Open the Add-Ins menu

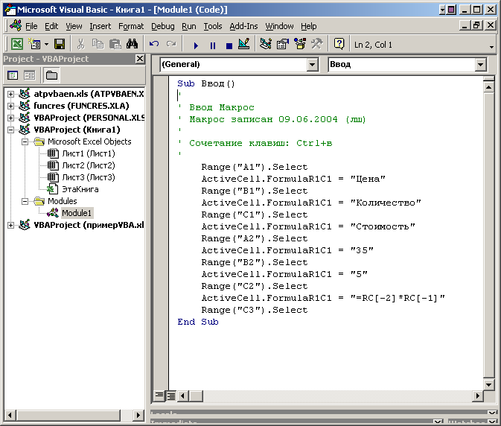(x=243, y=26)
